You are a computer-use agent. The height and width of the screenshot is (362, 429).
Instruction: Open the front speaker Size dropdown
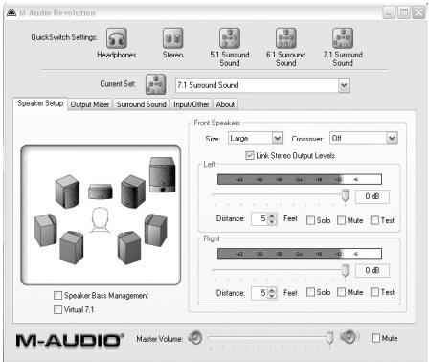pyautogui.click(x=278, y=138)
